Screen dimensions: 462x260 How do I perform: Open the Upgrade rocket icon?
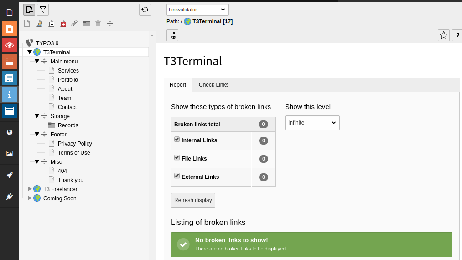[x=10, y=176]
